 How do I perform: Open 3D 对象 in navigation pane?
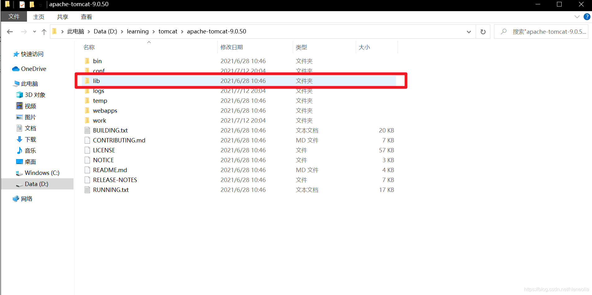click(35, 95)
